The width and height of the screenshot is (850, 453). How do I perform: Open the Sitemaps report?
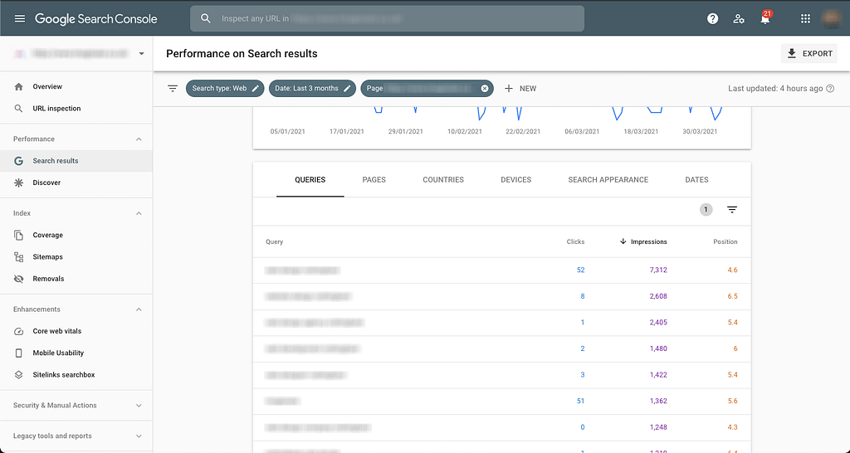pyautogui.click(x=47, y=257)
